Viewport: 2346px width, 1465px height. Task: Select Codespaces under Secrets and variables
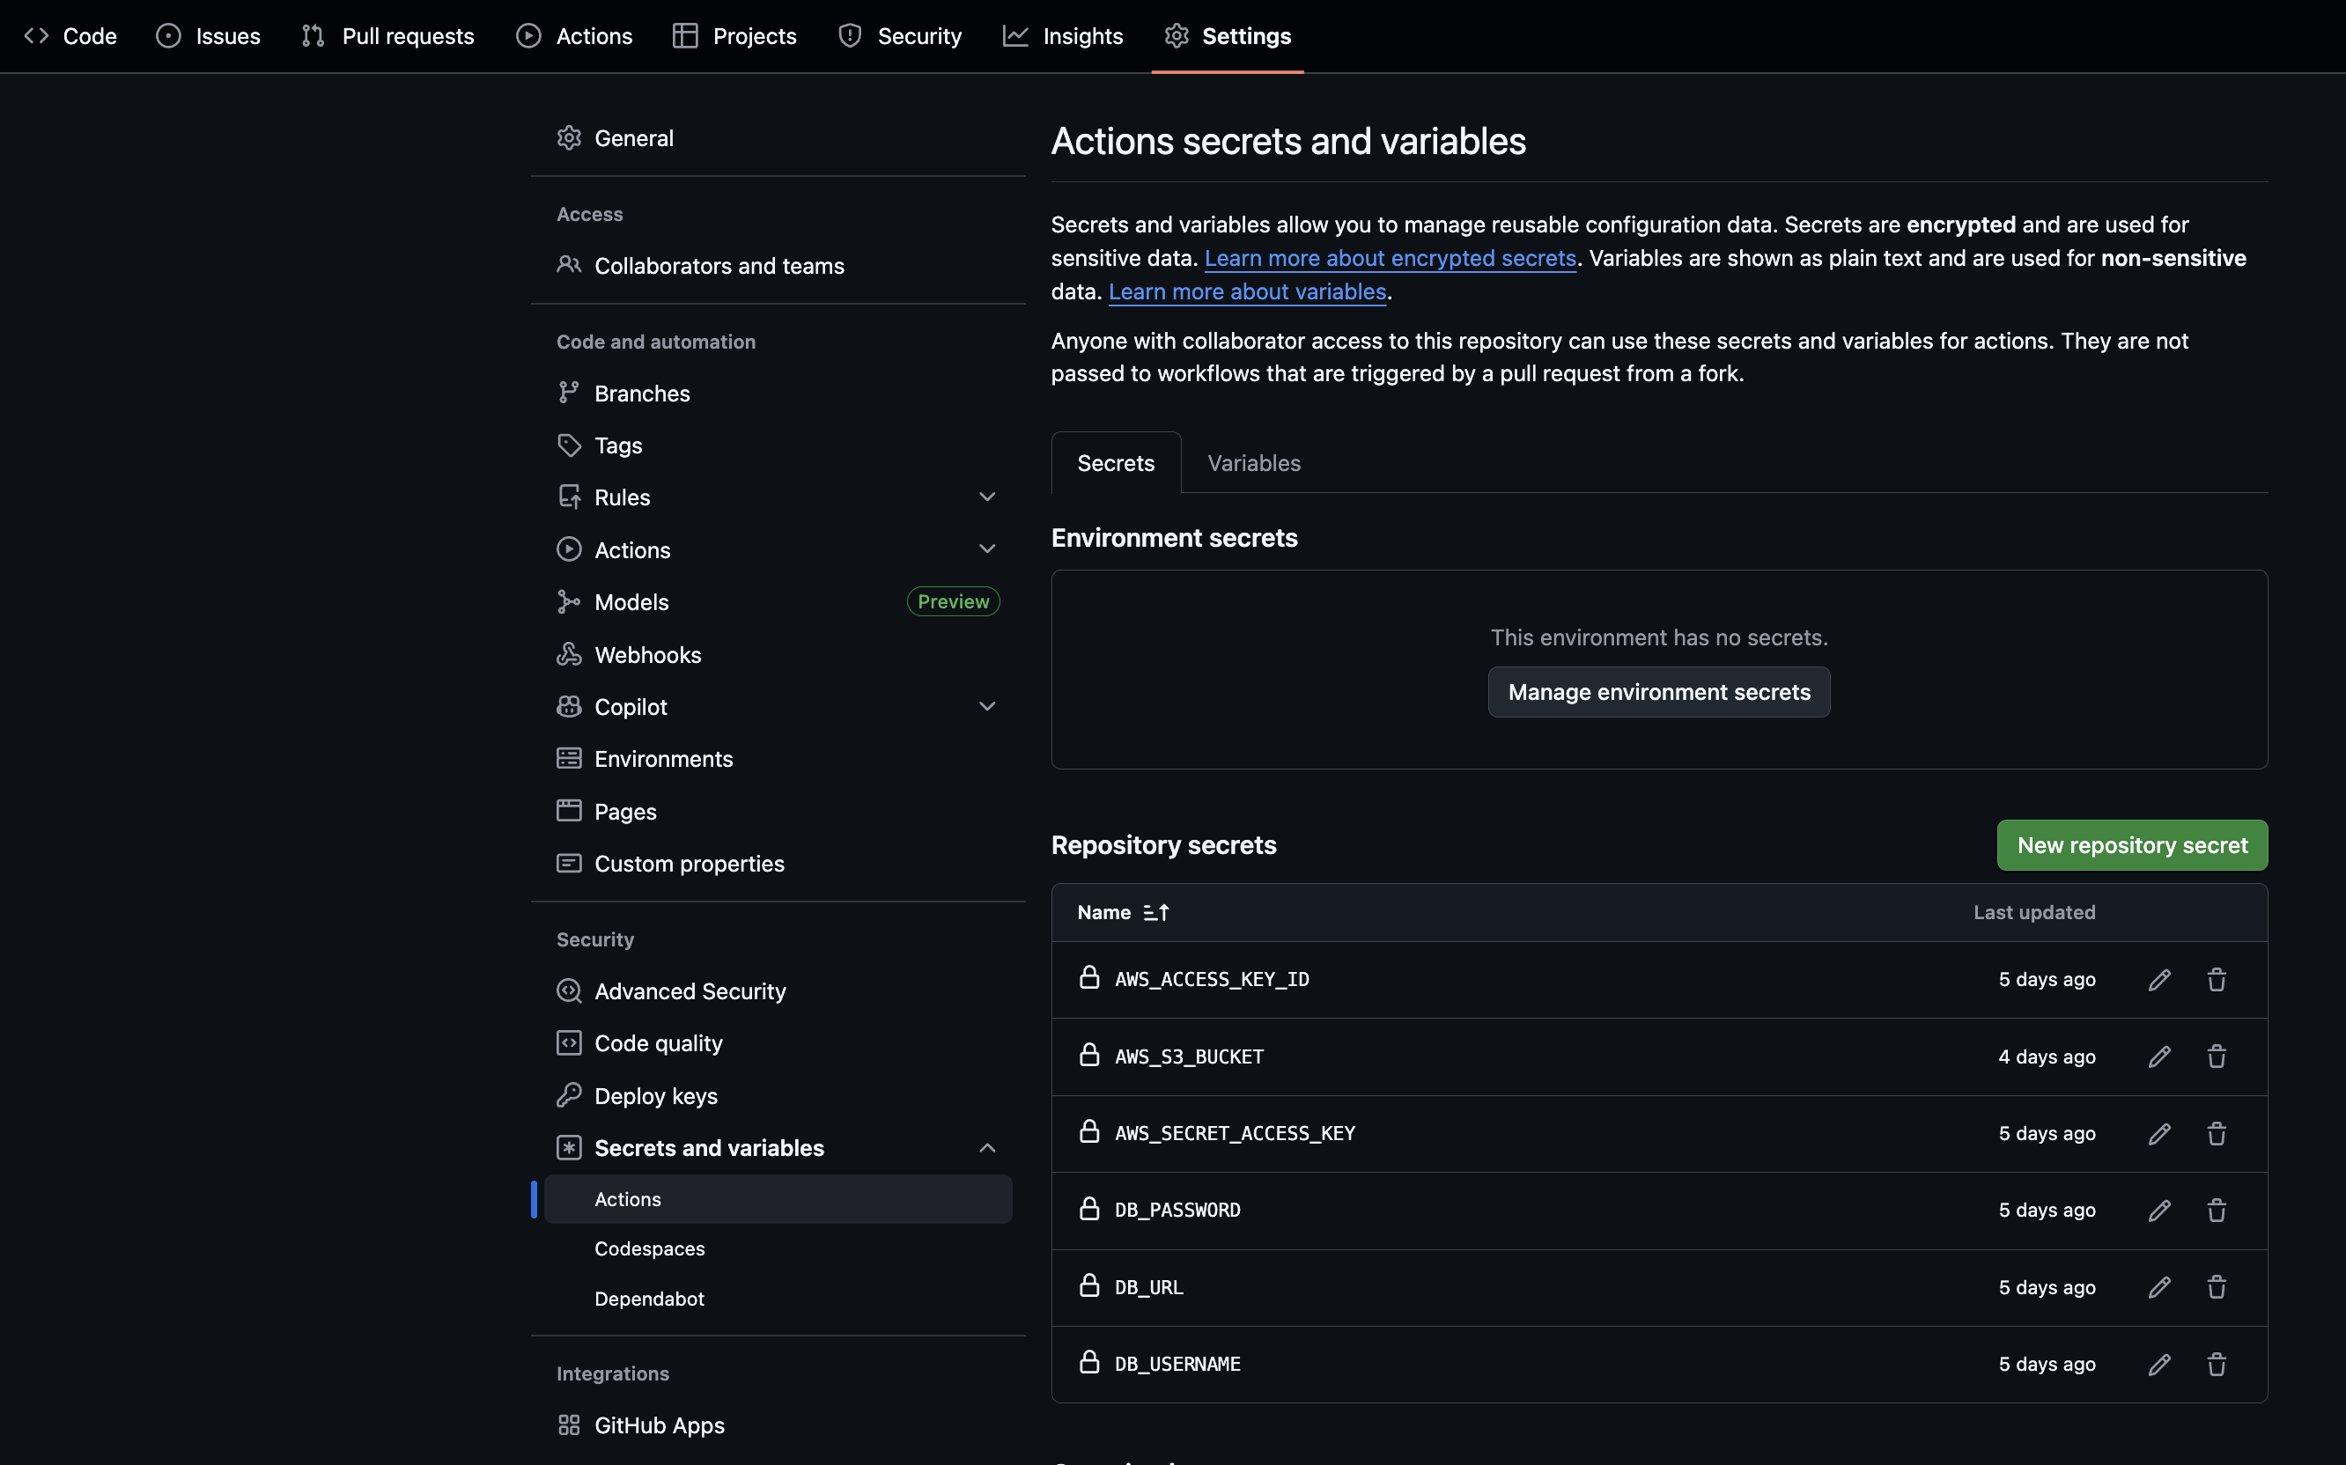[x=649, y=1249]
